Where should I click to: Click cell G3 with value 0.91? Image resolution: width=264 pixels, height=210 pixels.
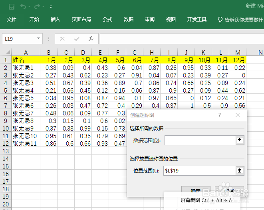pyautogui.click(x=135, y=75)
